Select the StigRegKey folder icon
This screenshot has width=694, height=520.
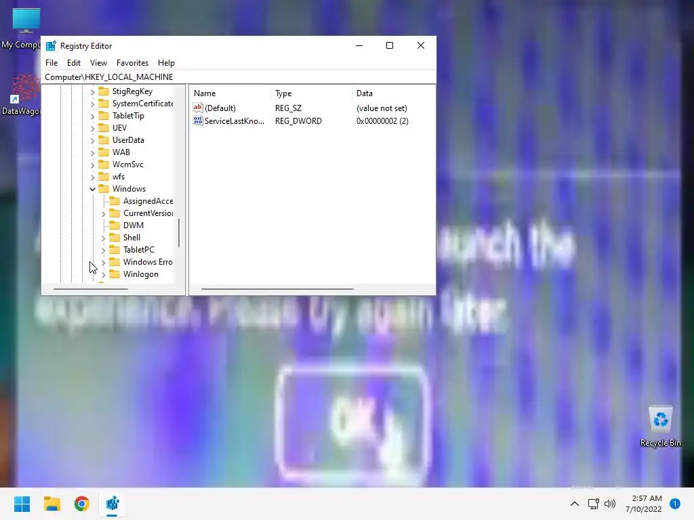click(x=104, y=91)
